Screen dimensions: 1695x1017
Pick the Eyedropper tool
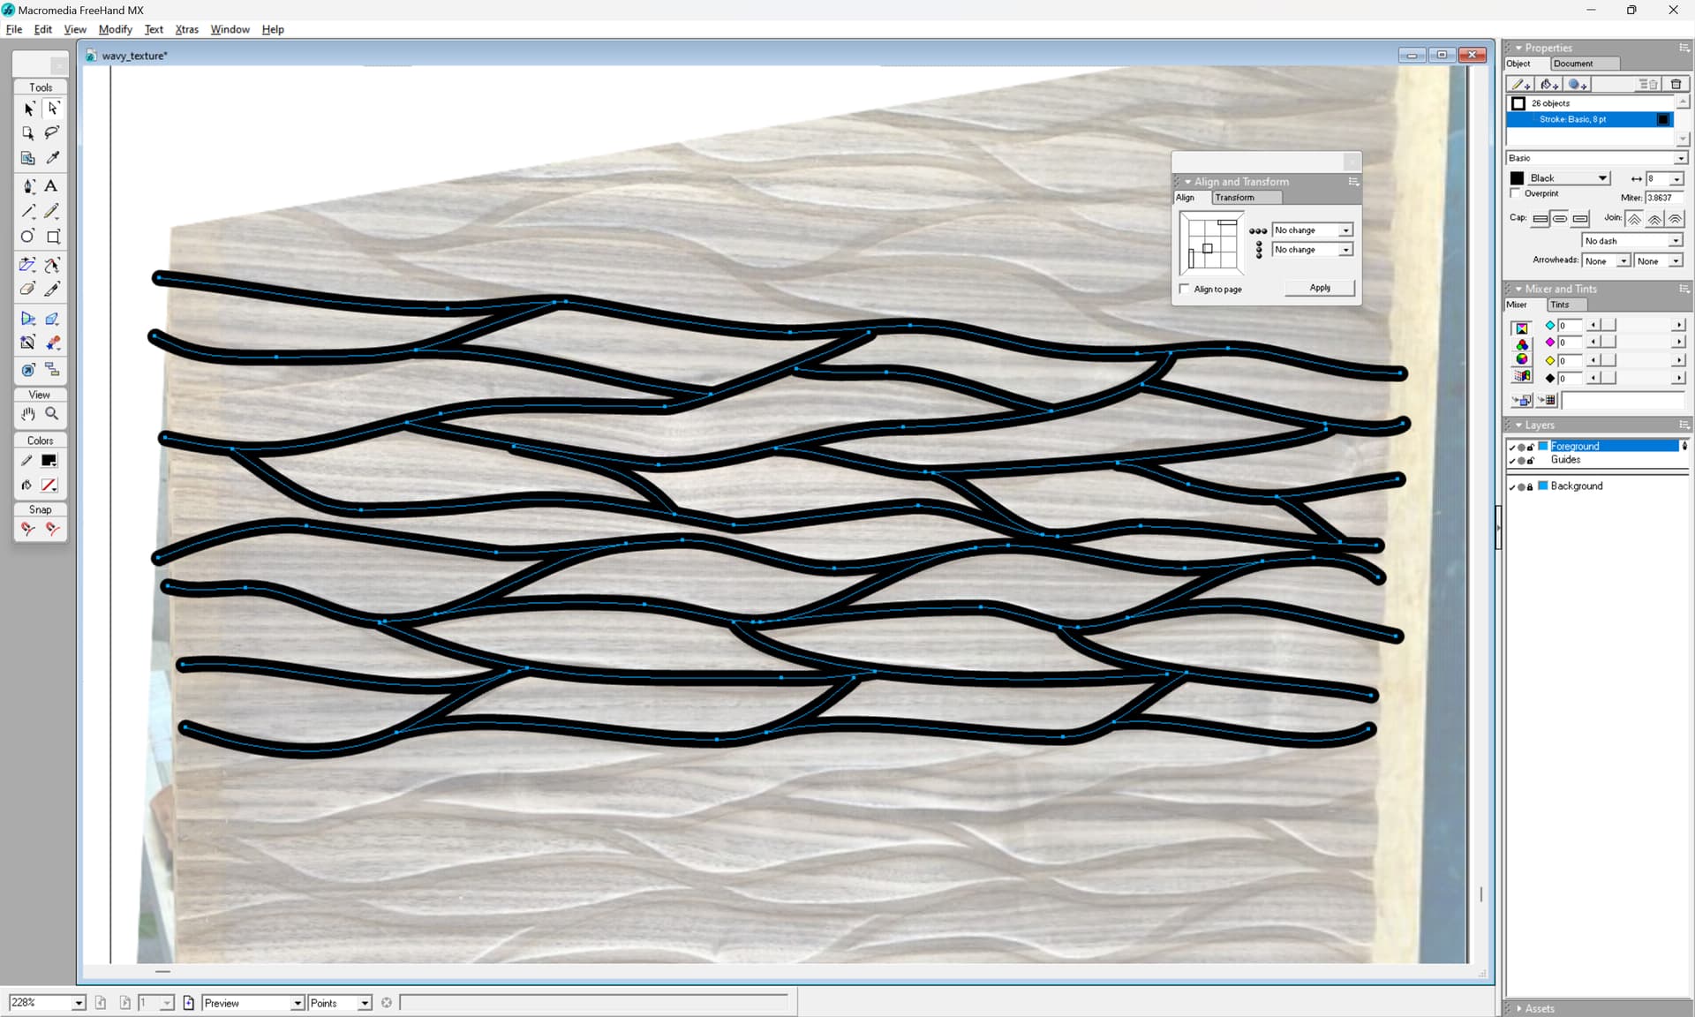click(x=52, y=158)
